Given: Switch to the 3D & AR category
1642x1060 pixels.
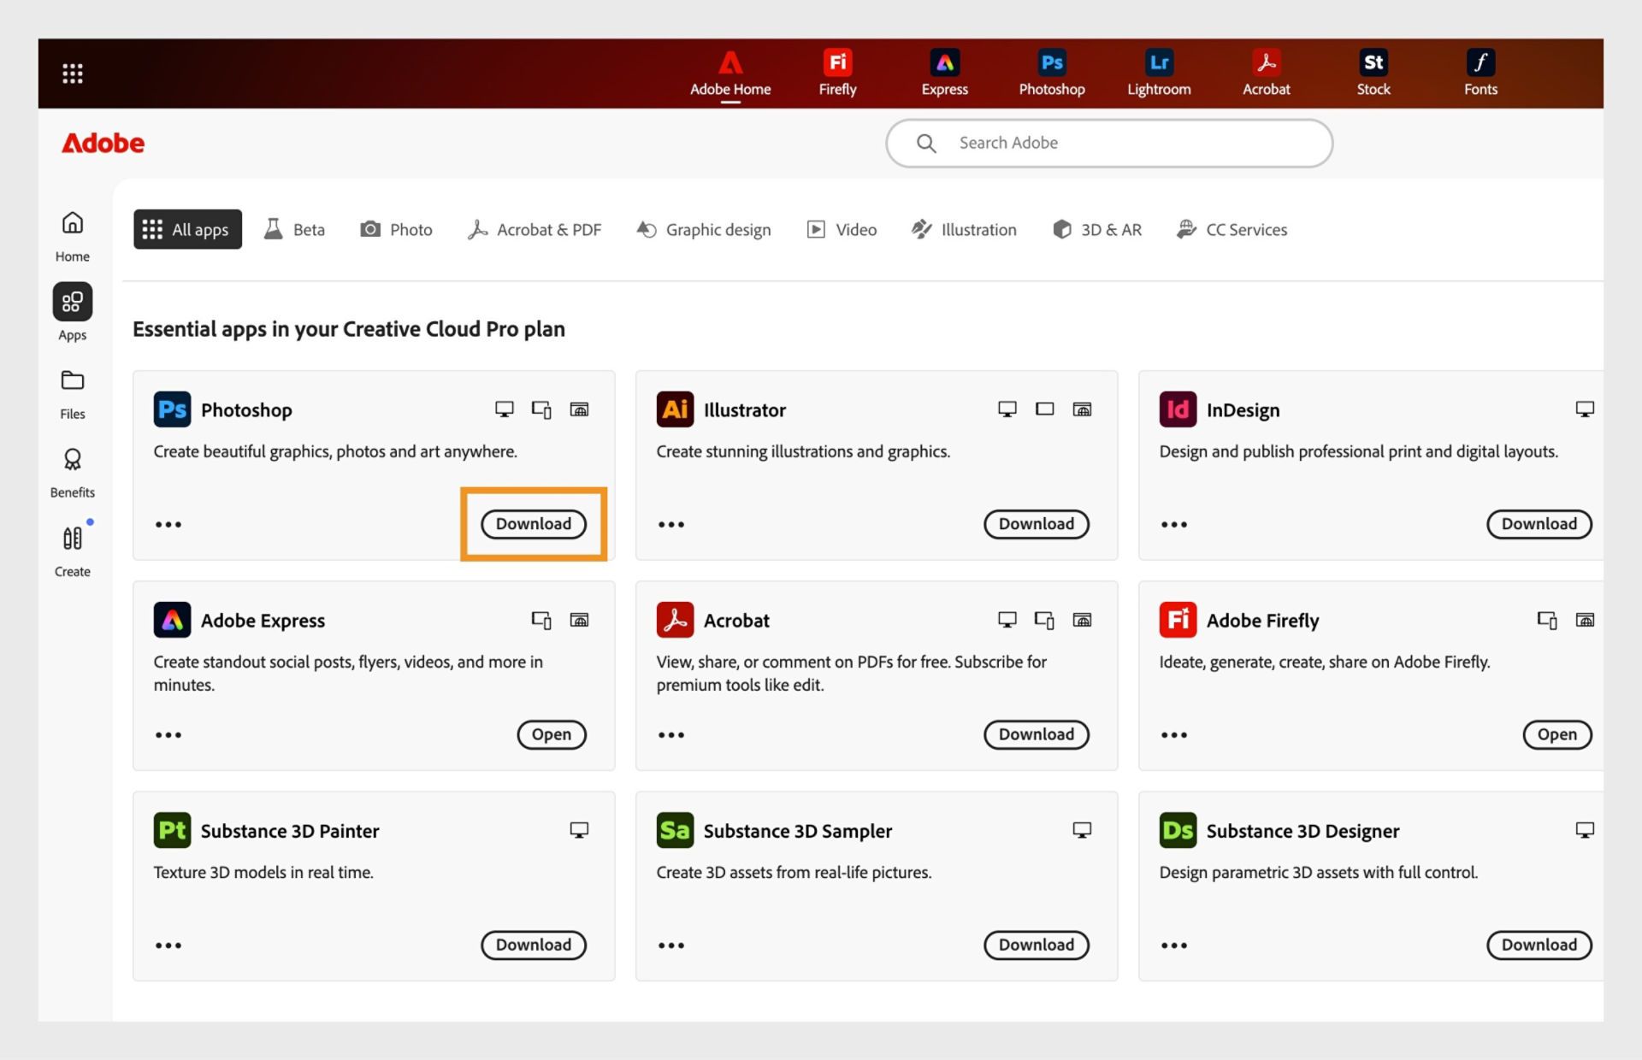Looking at the screenshot, I should click(x=1097, y=229).
